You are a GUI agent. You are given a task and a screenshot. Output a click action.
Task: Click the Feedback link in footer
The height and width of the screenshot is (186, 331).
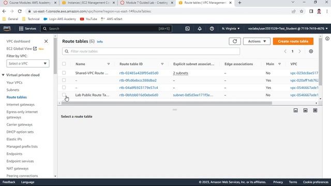(x=9, y=182)
